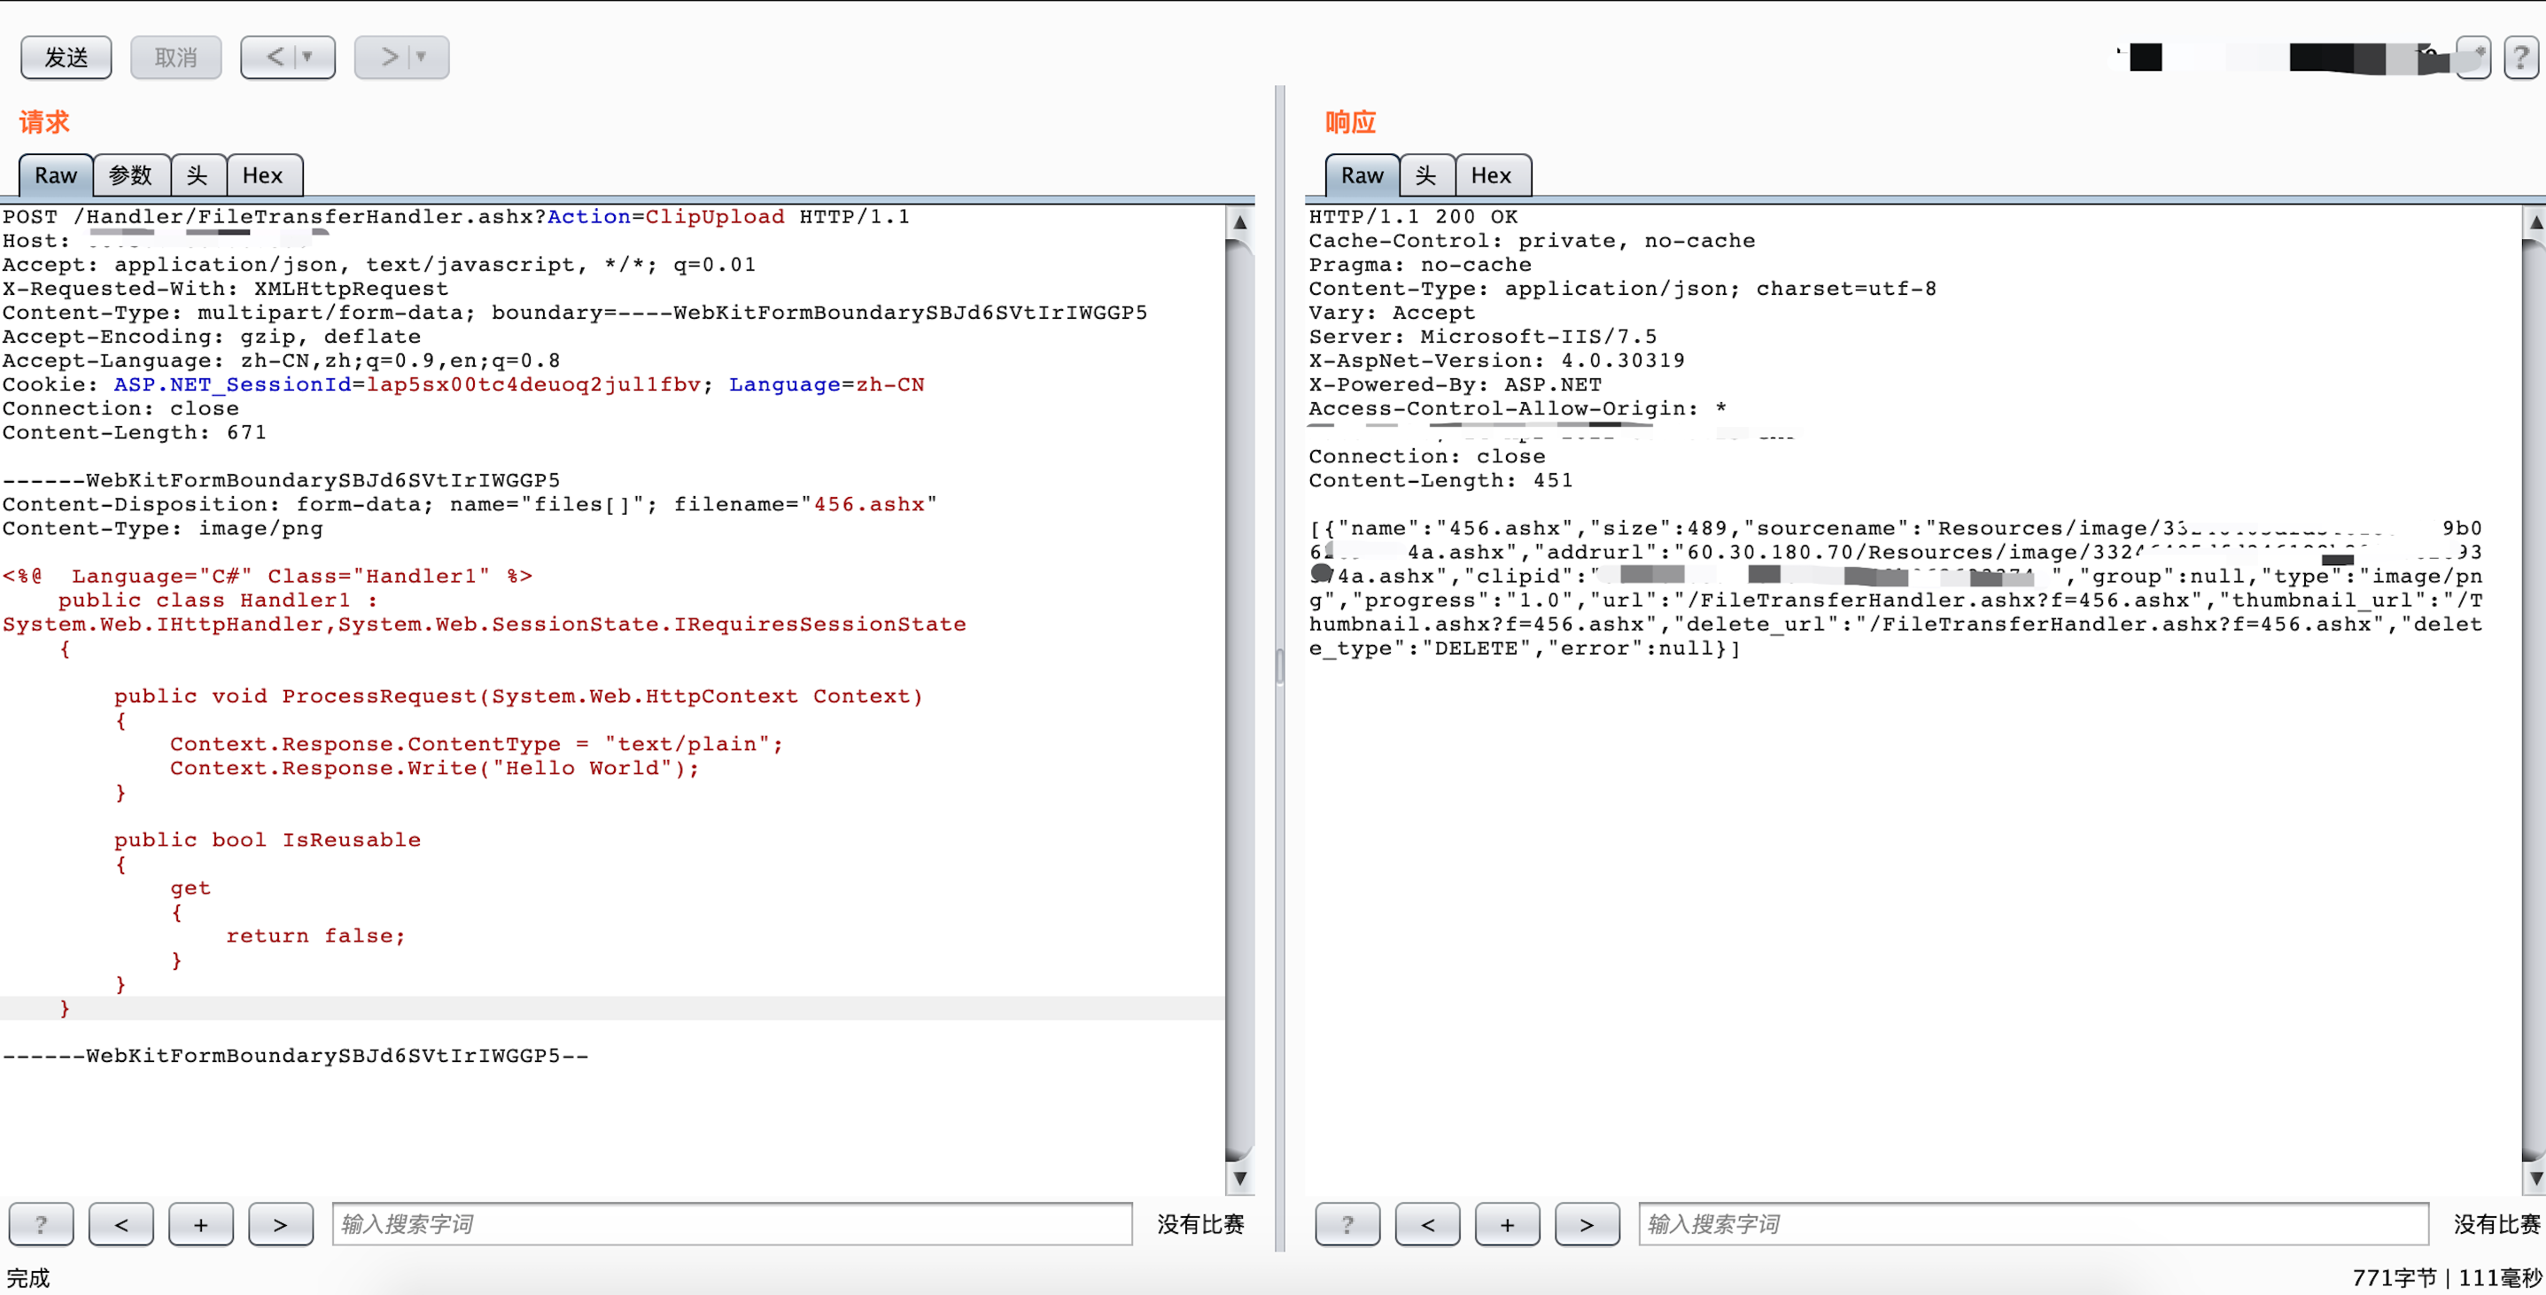The image size is (2546, 1295).
Task: Open history back dropdown arrow
Action: 307,58
